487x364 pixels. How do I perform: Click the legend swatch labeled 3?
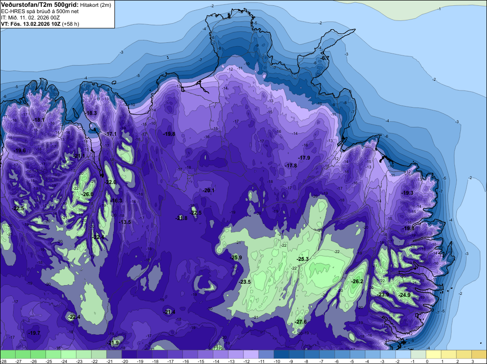pyautogui.click(x=479, y=354)
